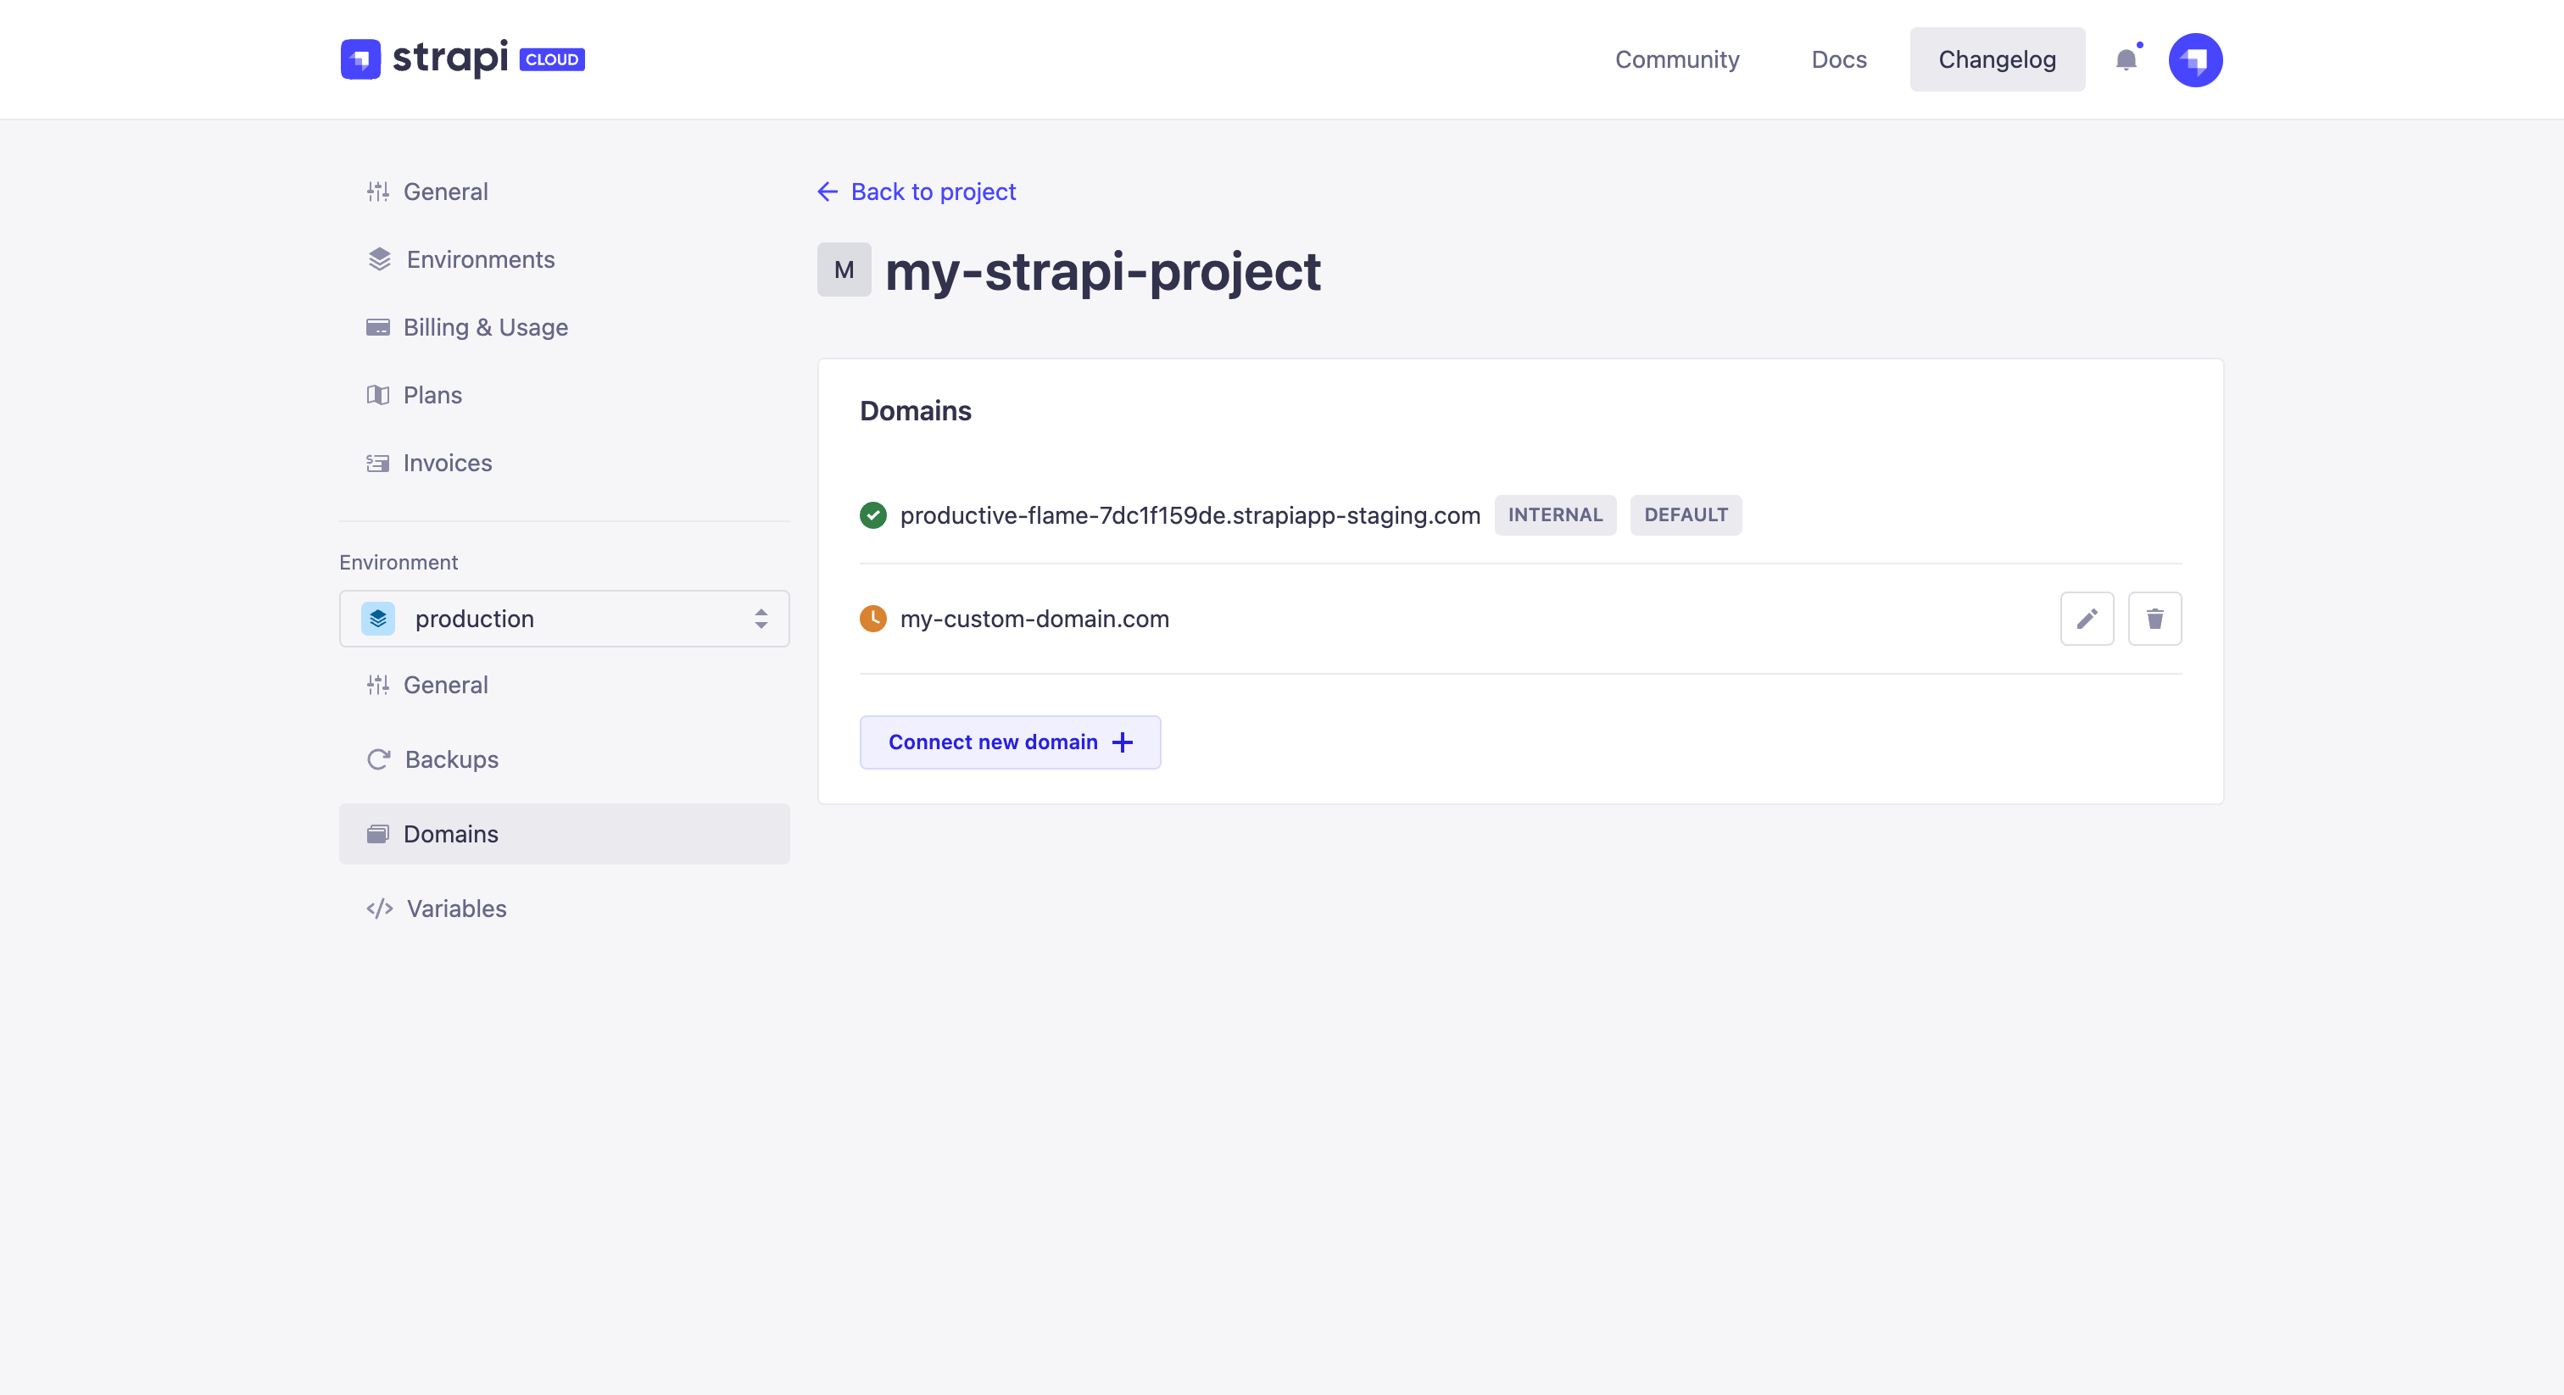2564x1395 pixels.
Task: Click the Connect new domain button
Action: click(x=1009, y=742)
